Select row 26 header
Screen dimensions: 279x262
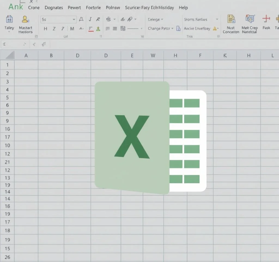click(x=7, y=257)
